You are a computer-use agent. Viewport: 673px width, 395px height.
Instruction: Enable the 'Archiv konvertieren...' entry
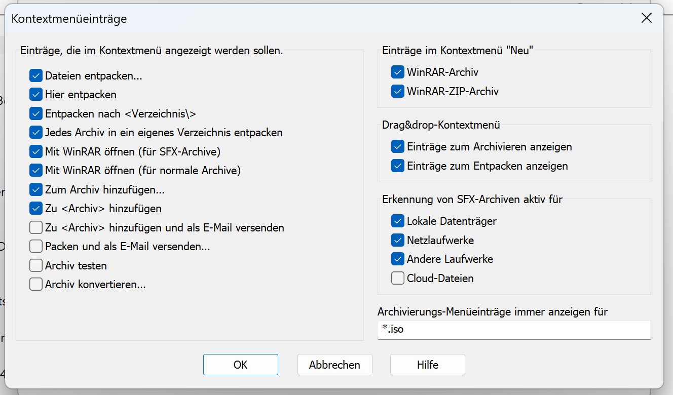click(x=36, y=285)
